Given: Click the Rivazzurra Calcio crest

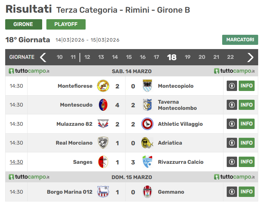Looking at the screenshot, I should (147, 162).
